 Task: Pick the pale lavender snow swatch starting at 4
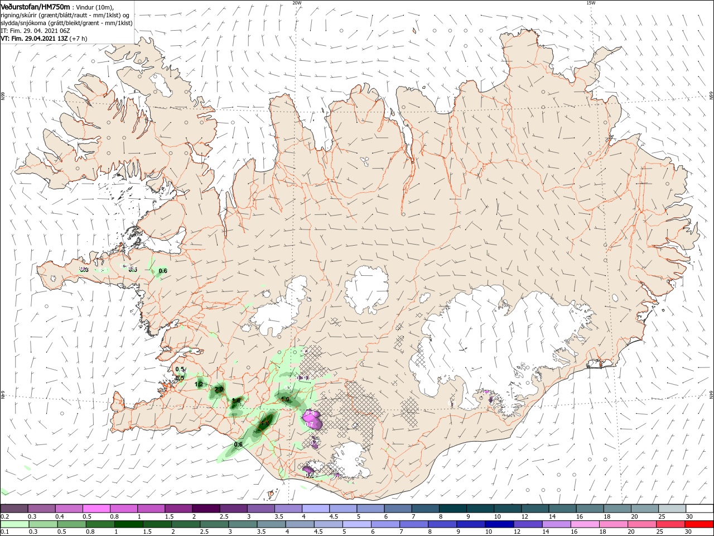(x=315, y=509)
